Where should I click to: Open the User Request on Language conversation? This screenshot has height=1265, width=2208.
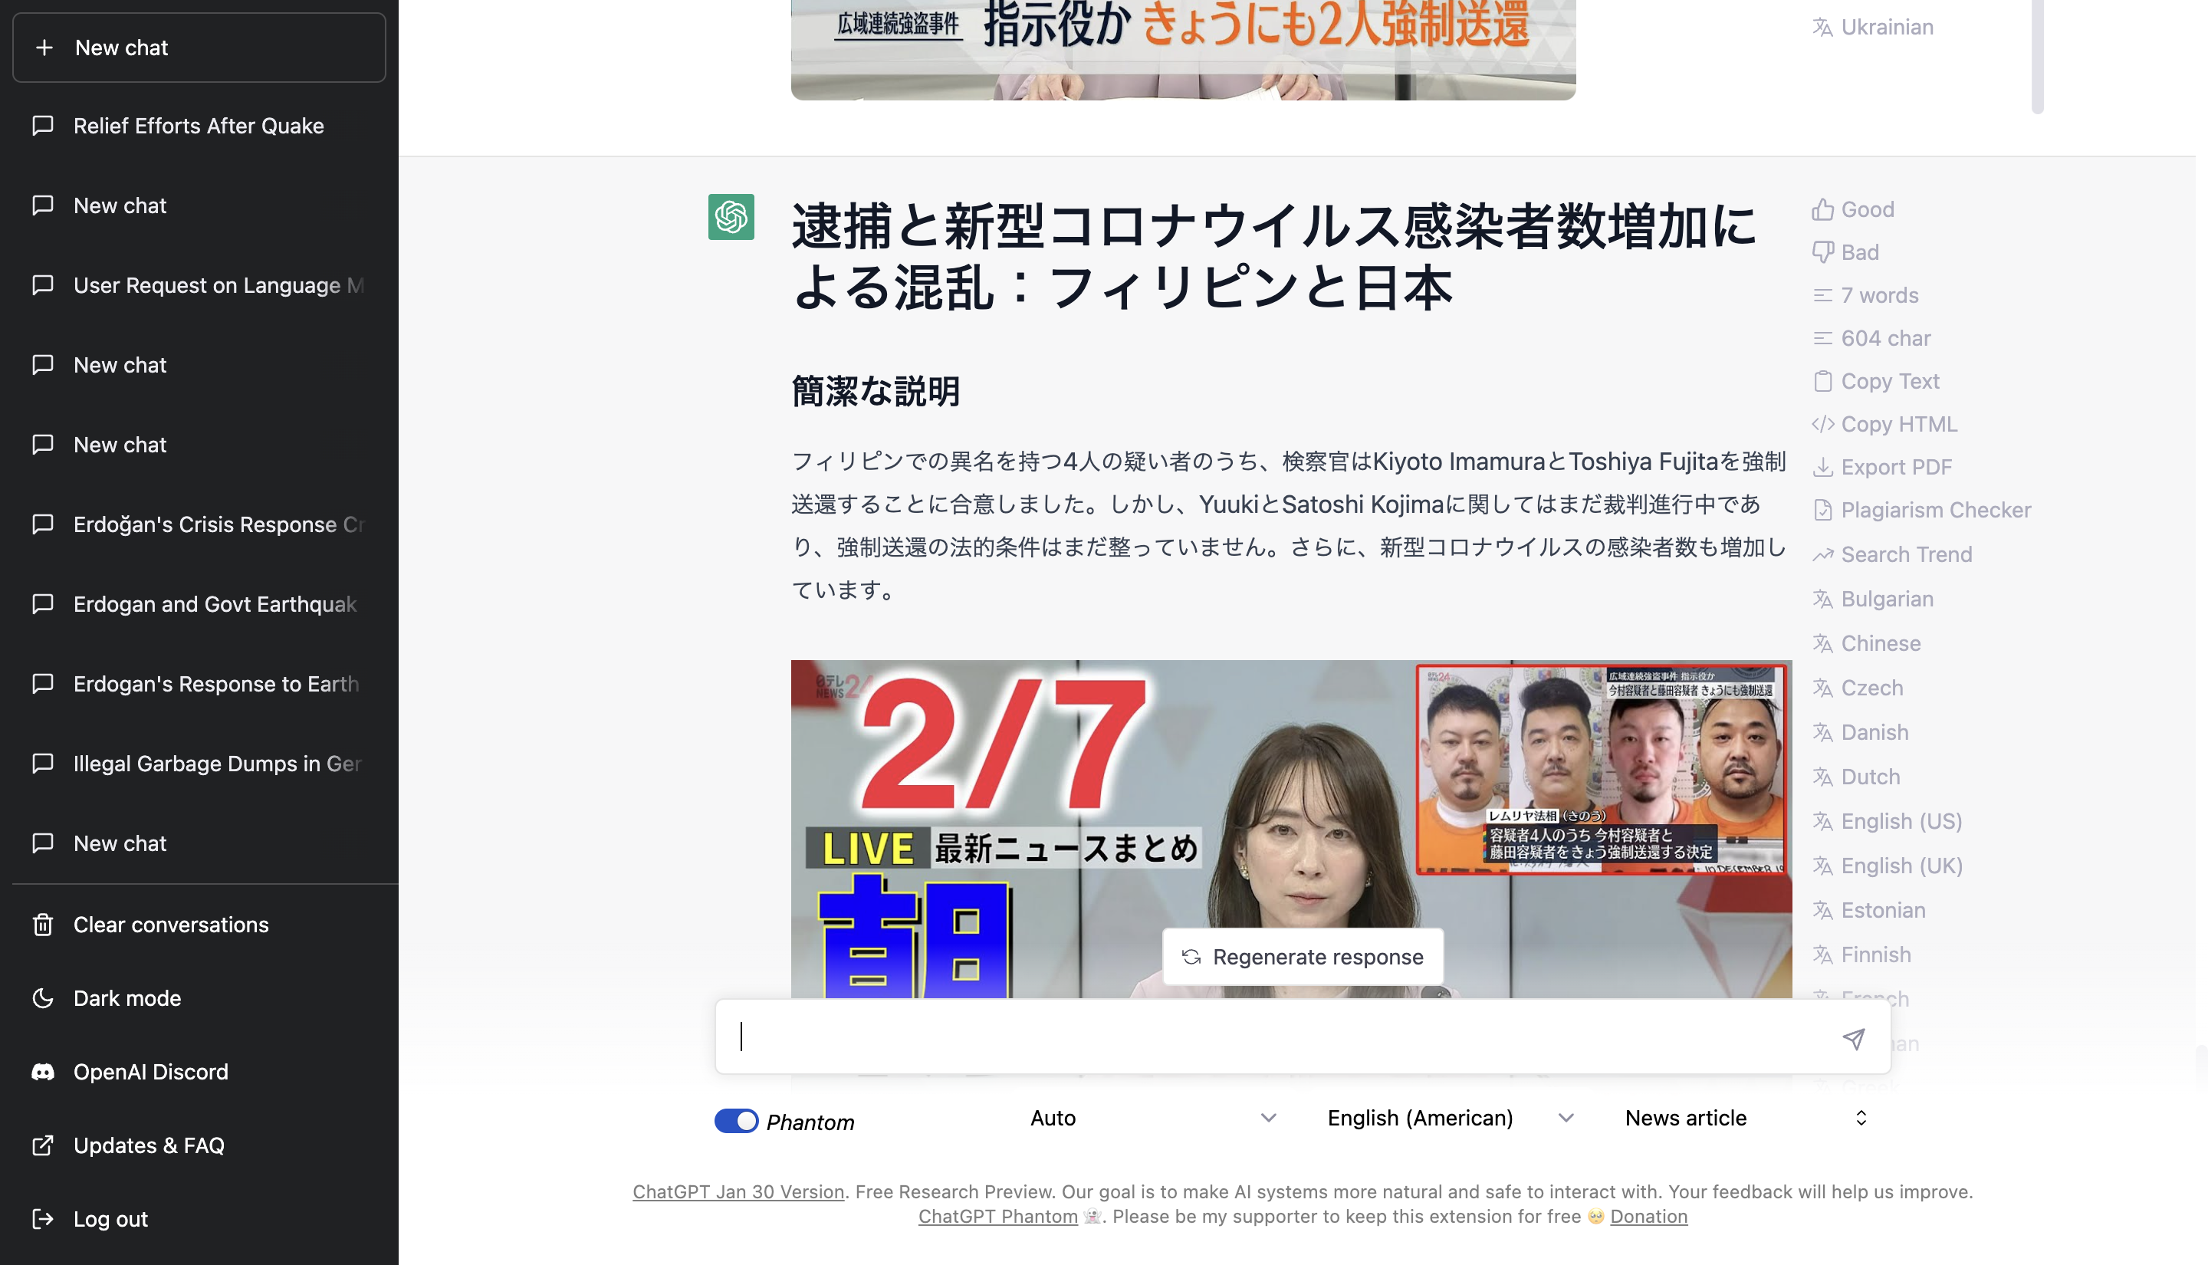199,286
